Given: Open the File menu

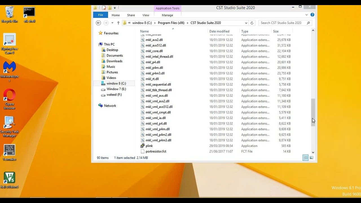Looking at the screenshot, I should (x=101, y=15).
